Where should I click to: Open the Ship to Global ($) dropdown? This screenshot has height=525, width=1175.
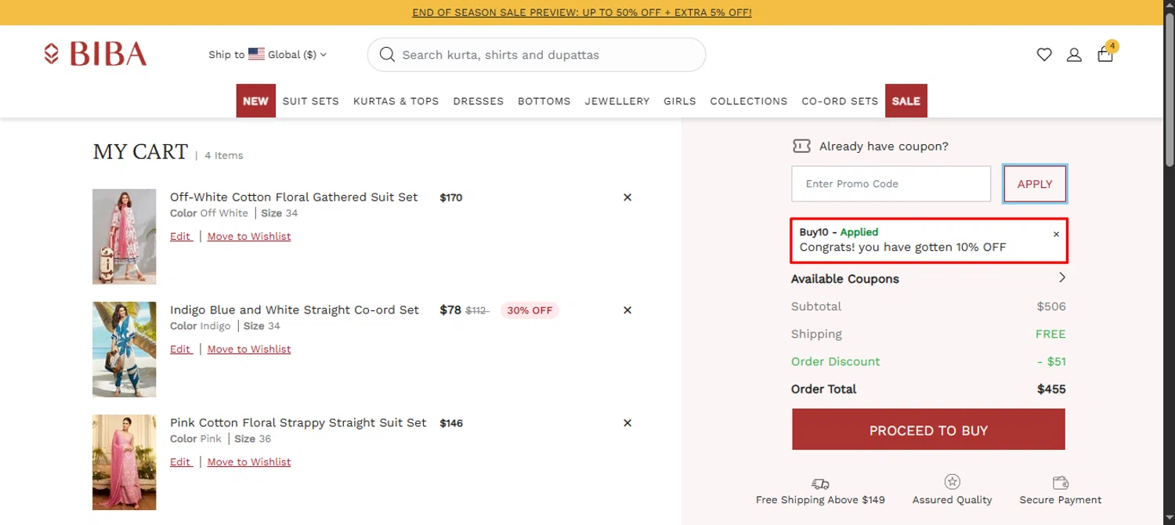pyautogui.click(x=267, y=55)
